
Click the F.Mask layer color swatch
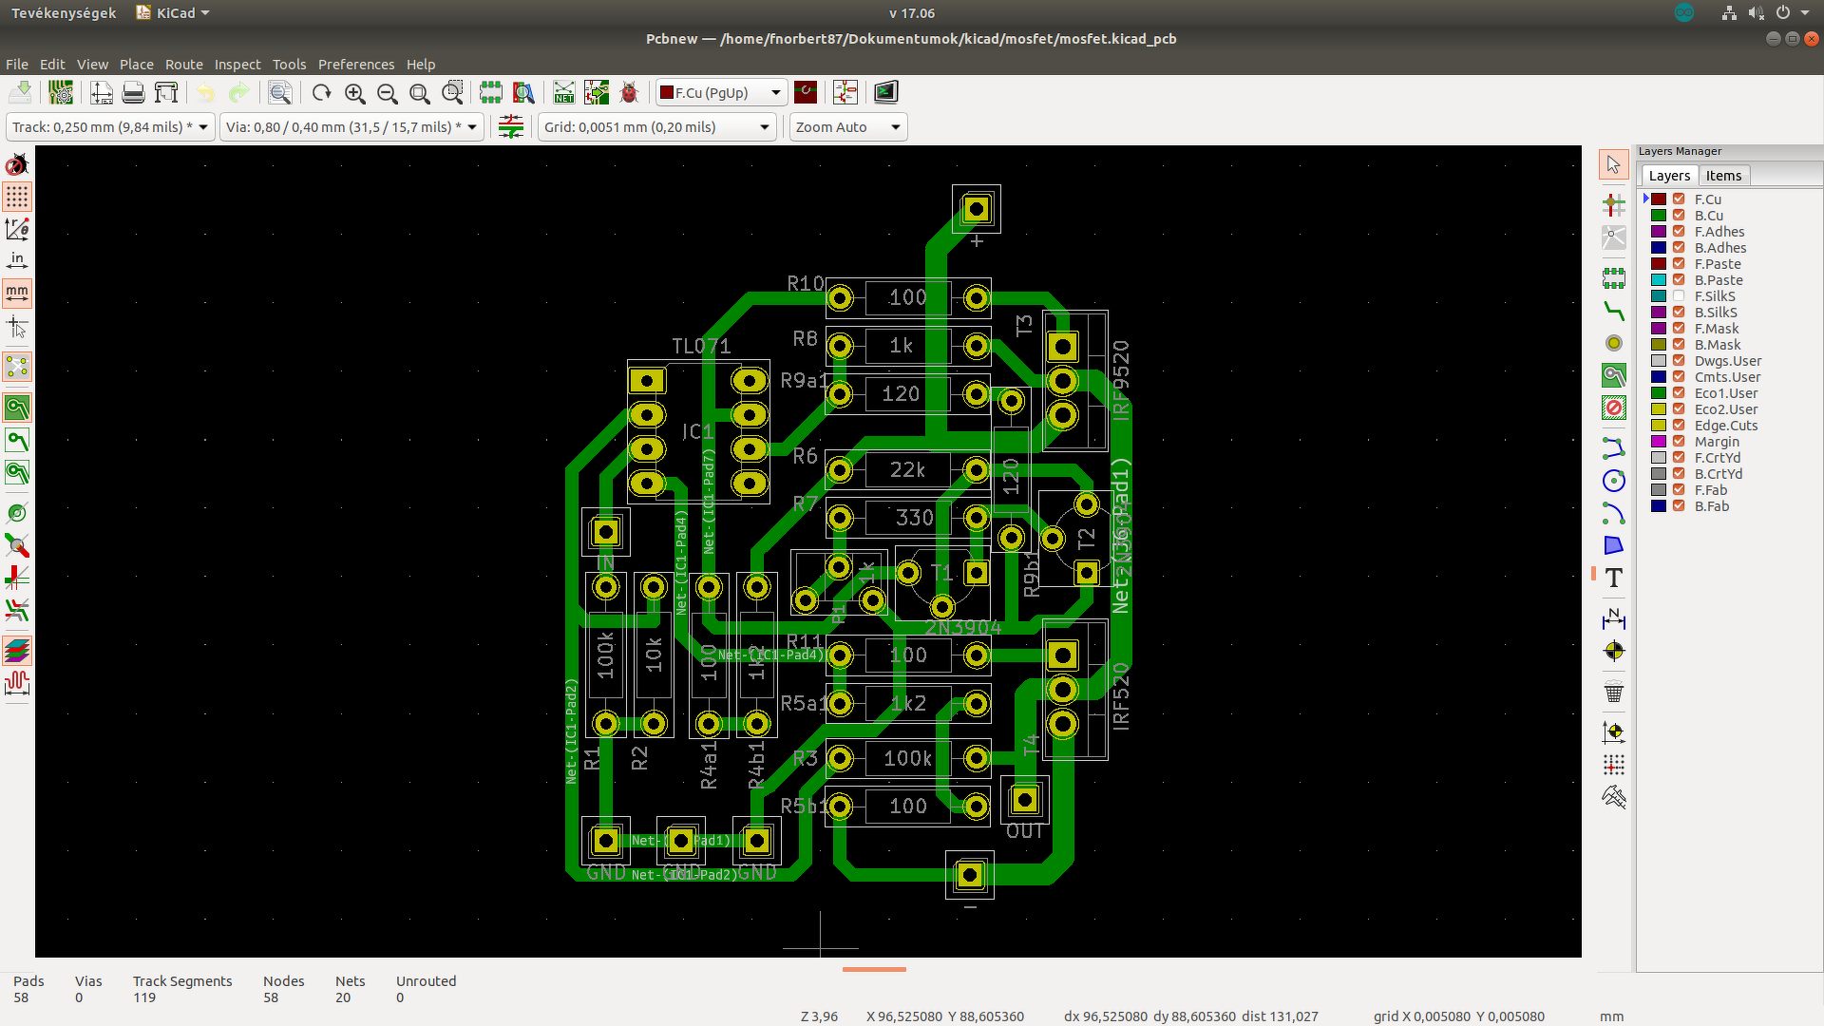point(1659,329)
